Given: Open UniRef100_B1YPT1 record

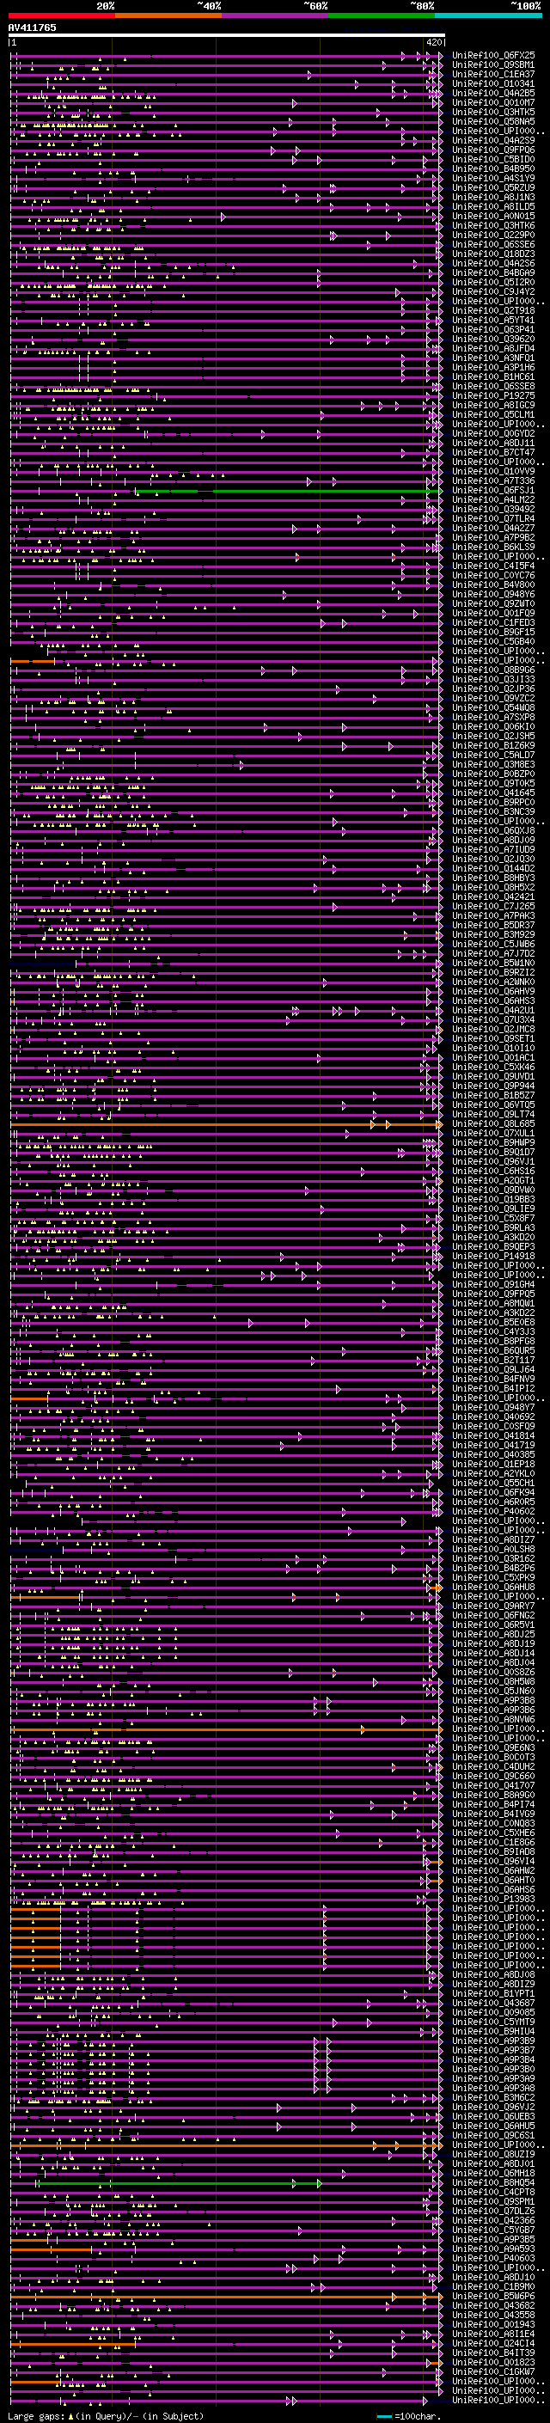Looking at the screenshot, I should pyautogui.click(x=493, y=1993).
